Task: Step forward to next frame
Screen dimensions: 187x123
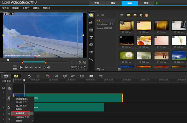Action: tap(35, 67)
